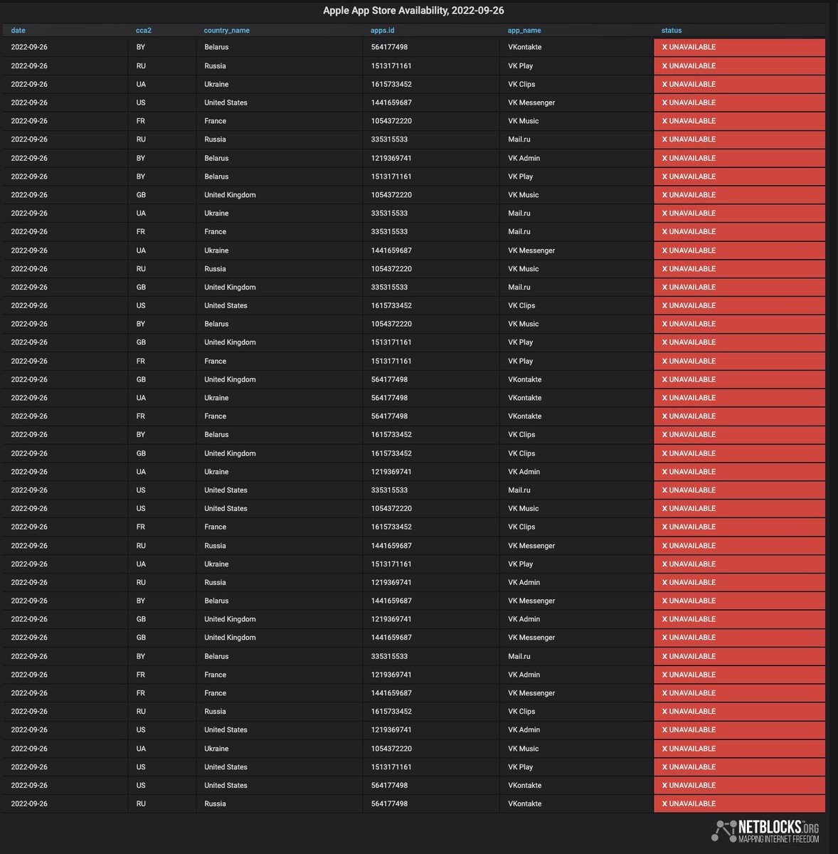Click the date cell in United Kingdom VK Clips row
The image size is (838, 854).
coord(29,453)
